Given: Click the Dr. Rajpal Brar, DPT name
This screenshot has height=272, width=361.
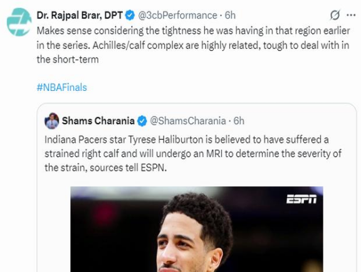Looking at the screenshot, I should pyautogui.click(x=80, y=16).
